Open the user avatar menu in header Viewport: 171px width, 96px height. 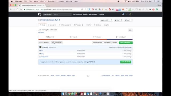click(x=131, y=14)
